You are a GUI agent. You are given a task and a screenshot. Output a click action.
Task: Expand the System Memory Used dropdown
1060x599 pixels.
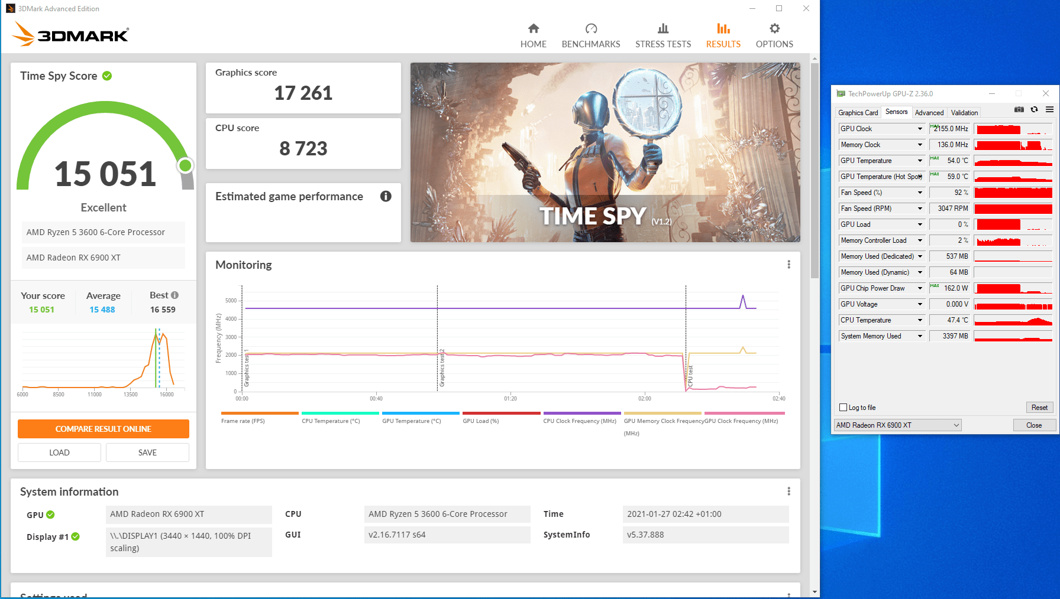[920, 336]
